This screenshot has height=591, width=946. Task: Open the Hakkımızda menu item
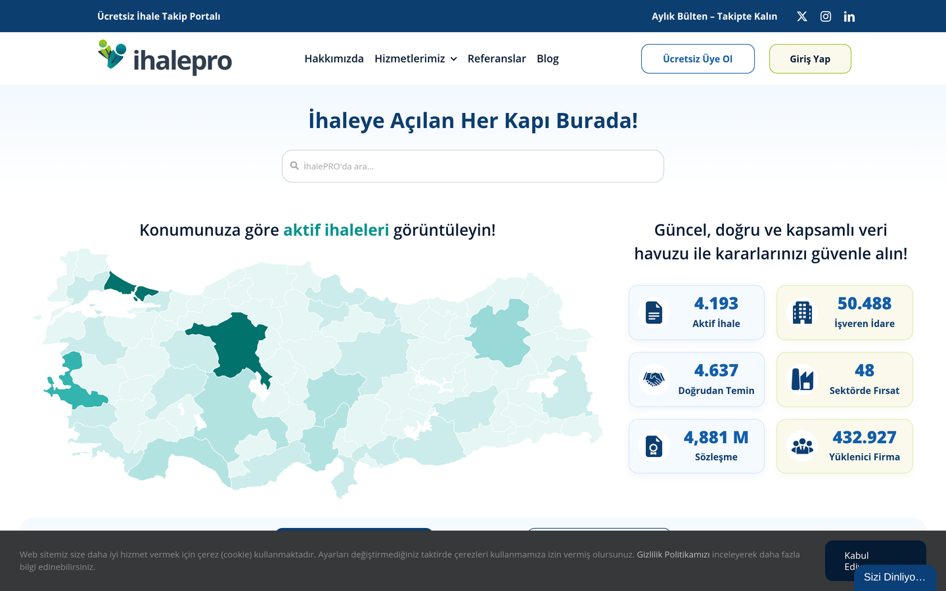(334, 58)
